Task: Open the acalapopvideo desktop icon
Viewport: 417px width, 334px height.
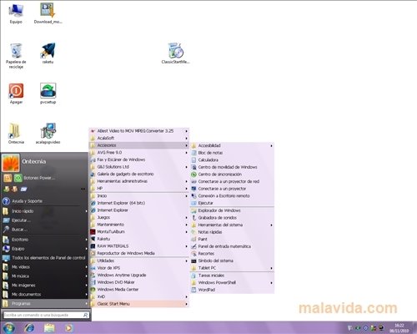Action: pos(48,134)
